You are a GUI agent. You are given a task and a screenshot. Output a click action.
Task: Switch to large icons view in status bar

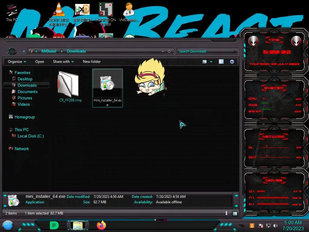point(235,213)
